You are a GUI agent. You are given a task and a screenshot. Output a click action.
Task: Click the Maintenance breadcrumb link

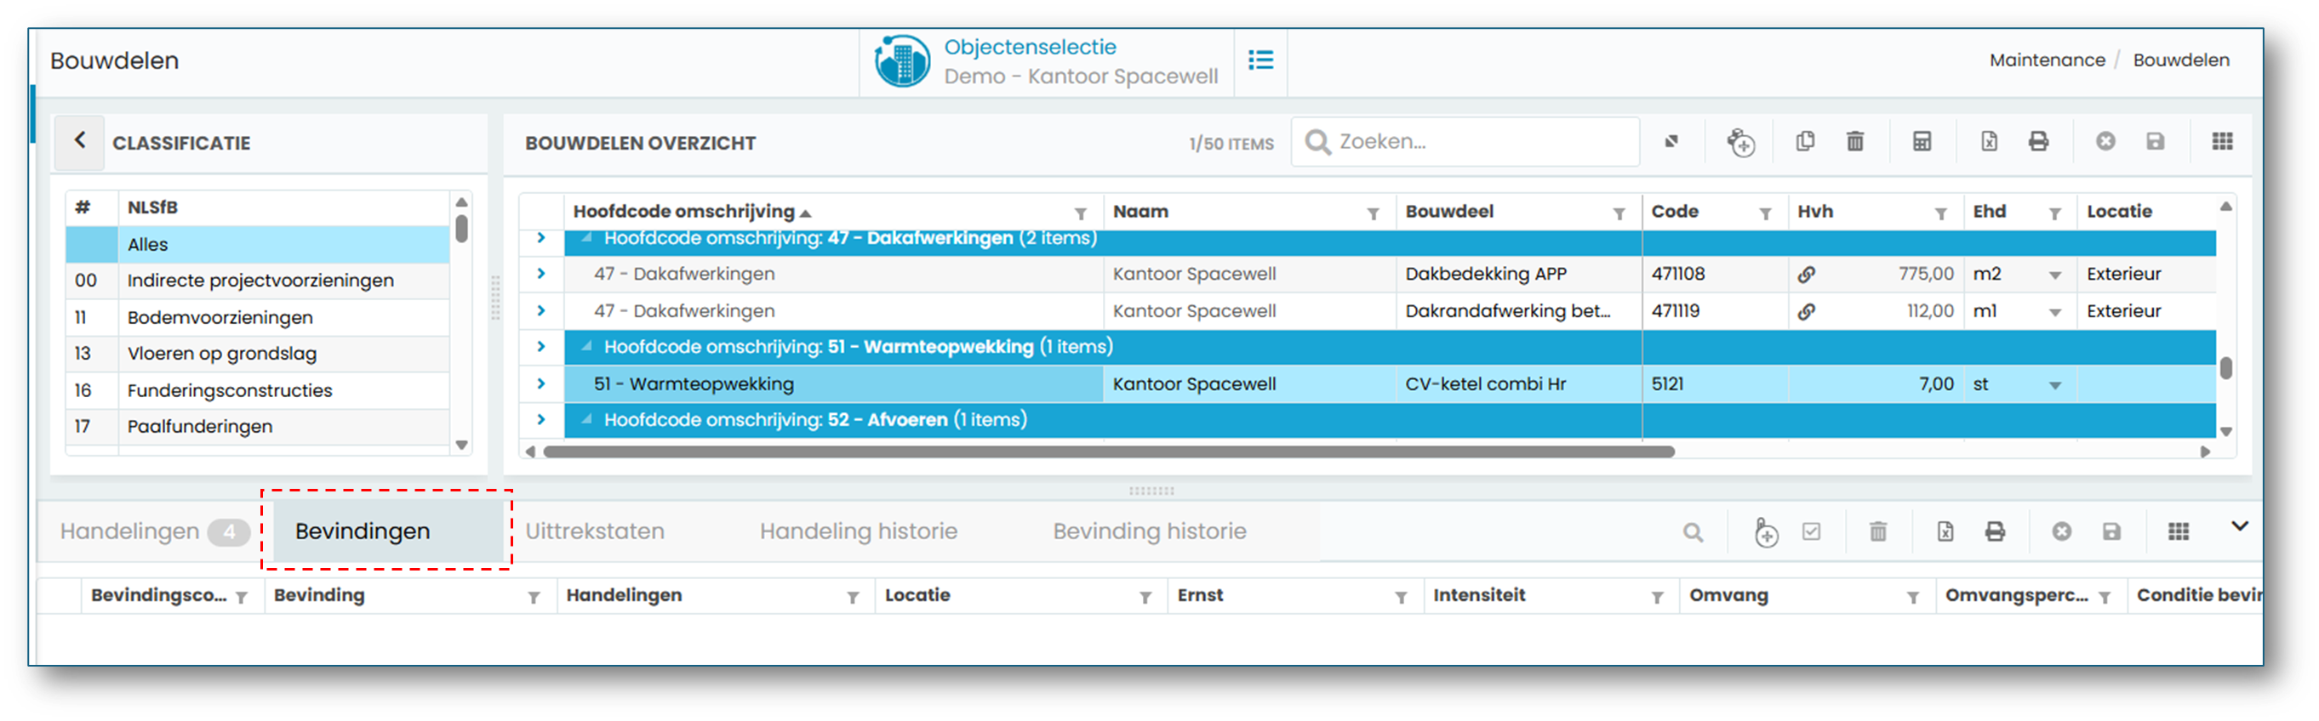click(x=2048, y=60)
